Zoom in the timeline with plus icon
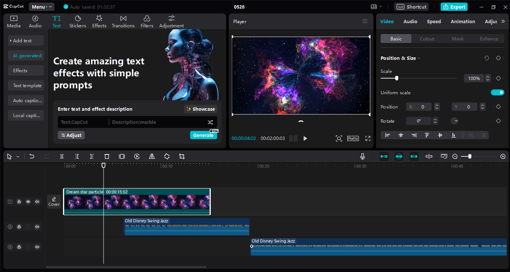The height and width of the screenshot is (272, 510). 503,157
